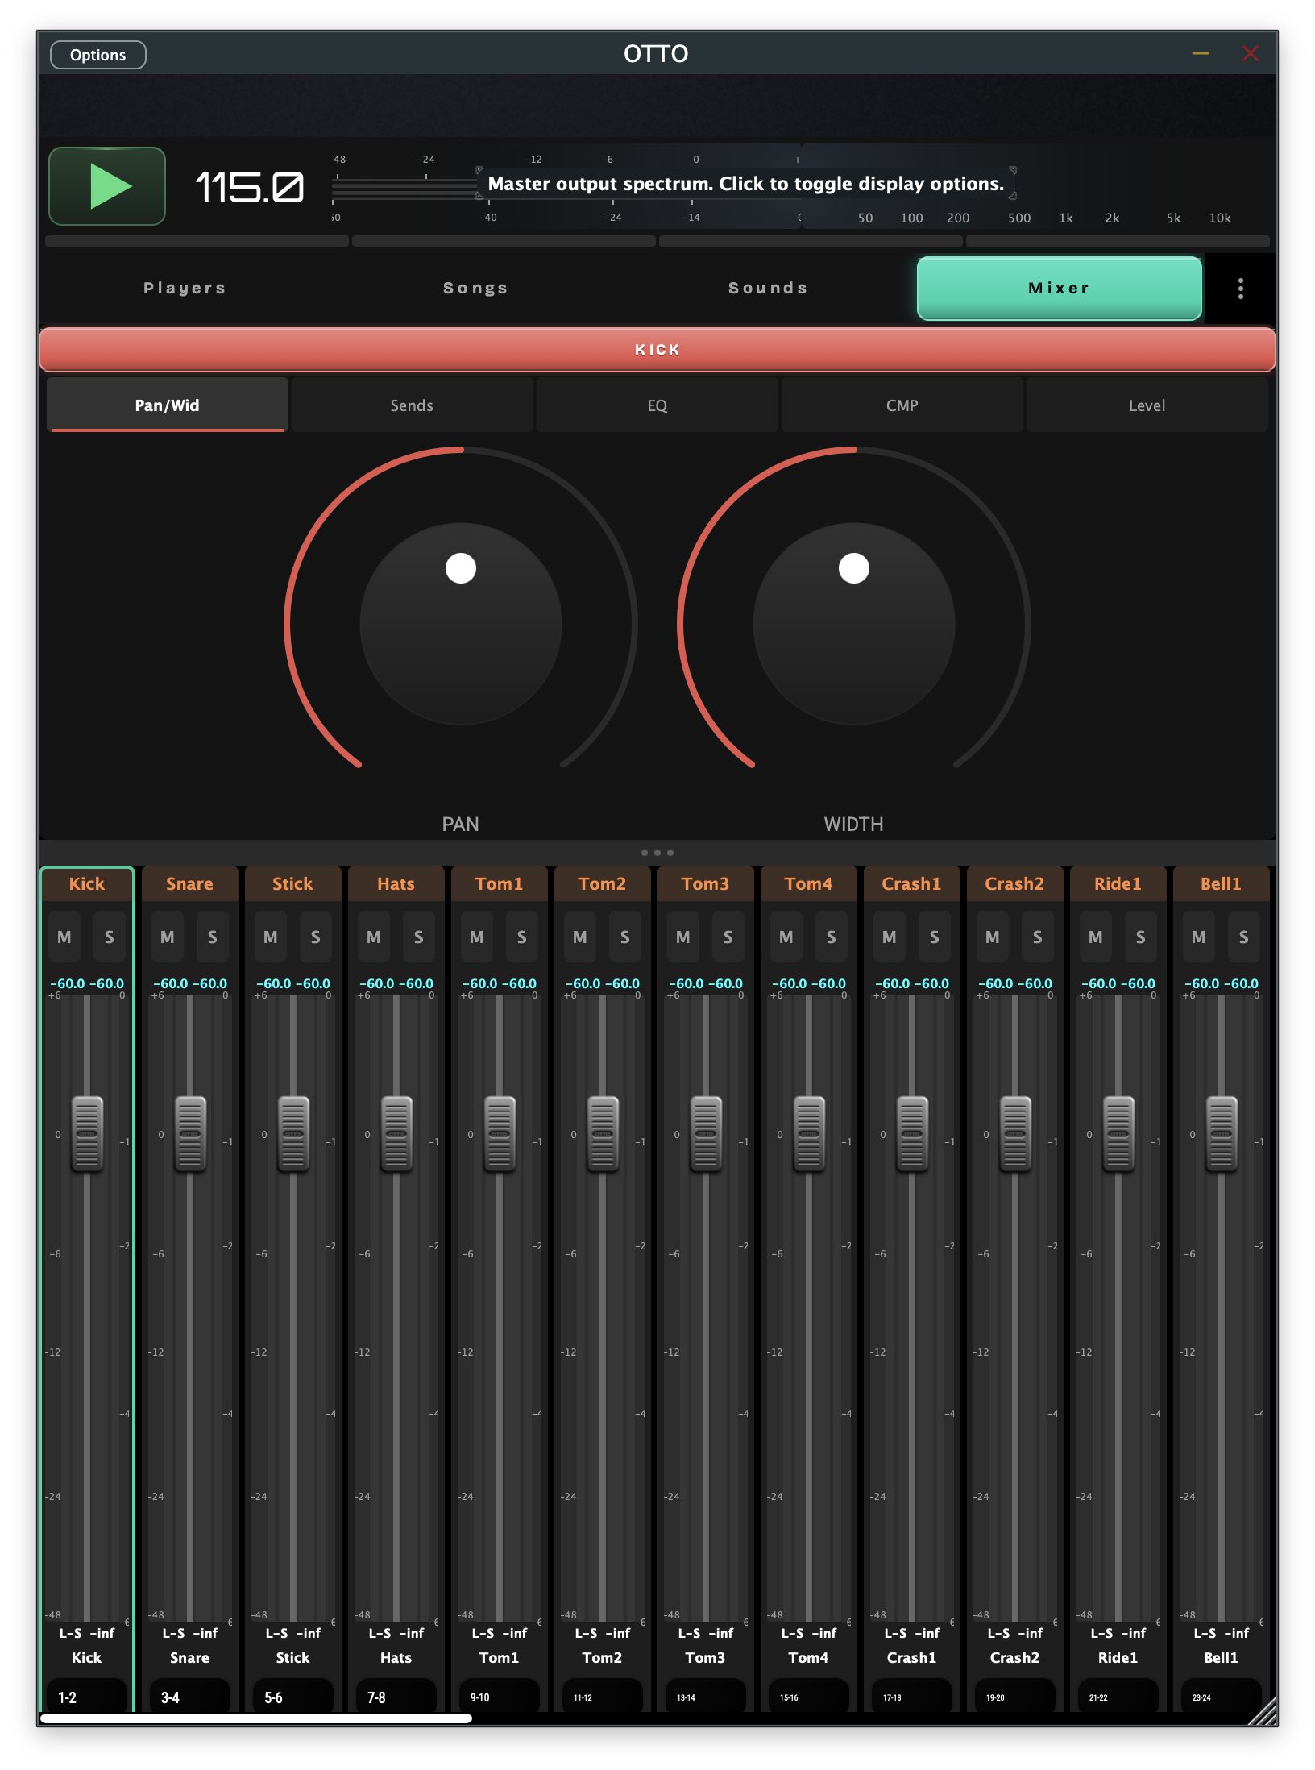Solo the Kick channel
This screenshot has width=1315, height=1770.
(x=110, y=937)
